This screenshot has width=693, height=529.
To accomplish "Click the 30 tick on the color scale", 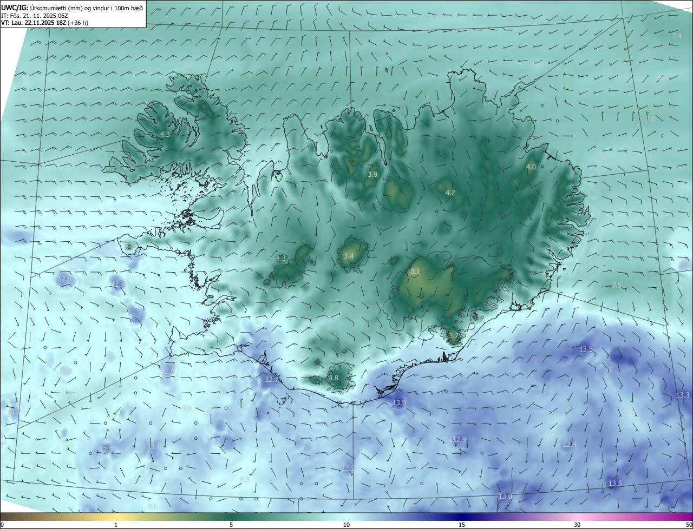I will point(577,525).
